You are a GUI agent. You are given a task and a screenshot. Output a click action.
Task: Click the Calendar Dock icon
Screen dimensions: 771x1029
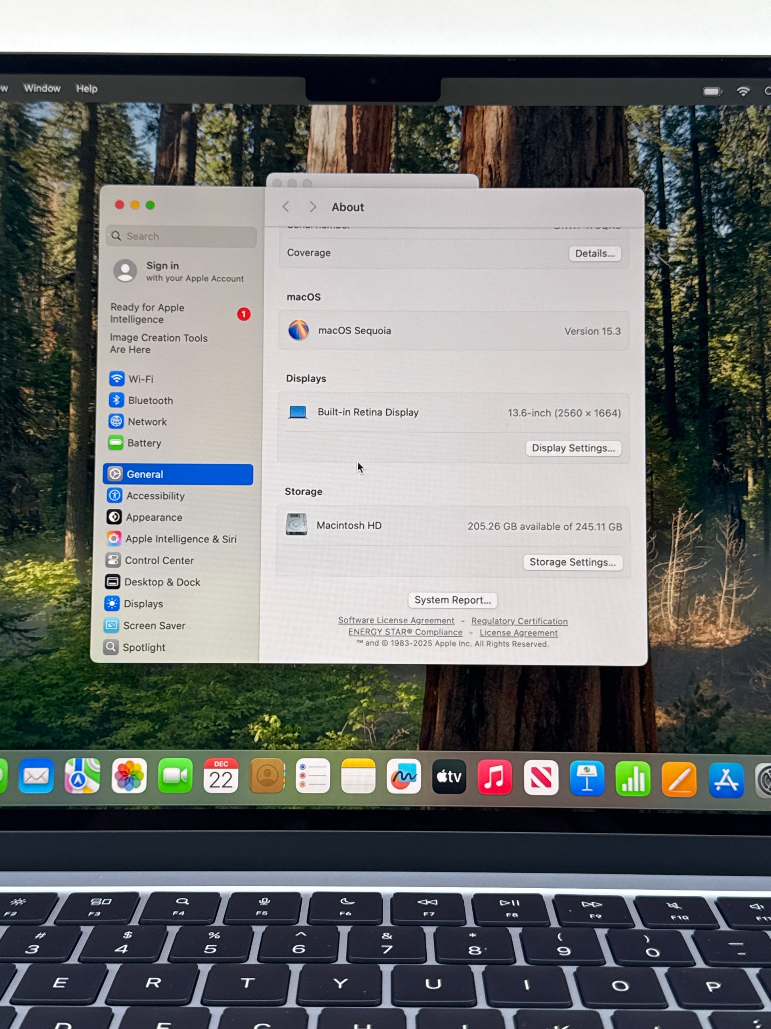(x=221, y=776)
